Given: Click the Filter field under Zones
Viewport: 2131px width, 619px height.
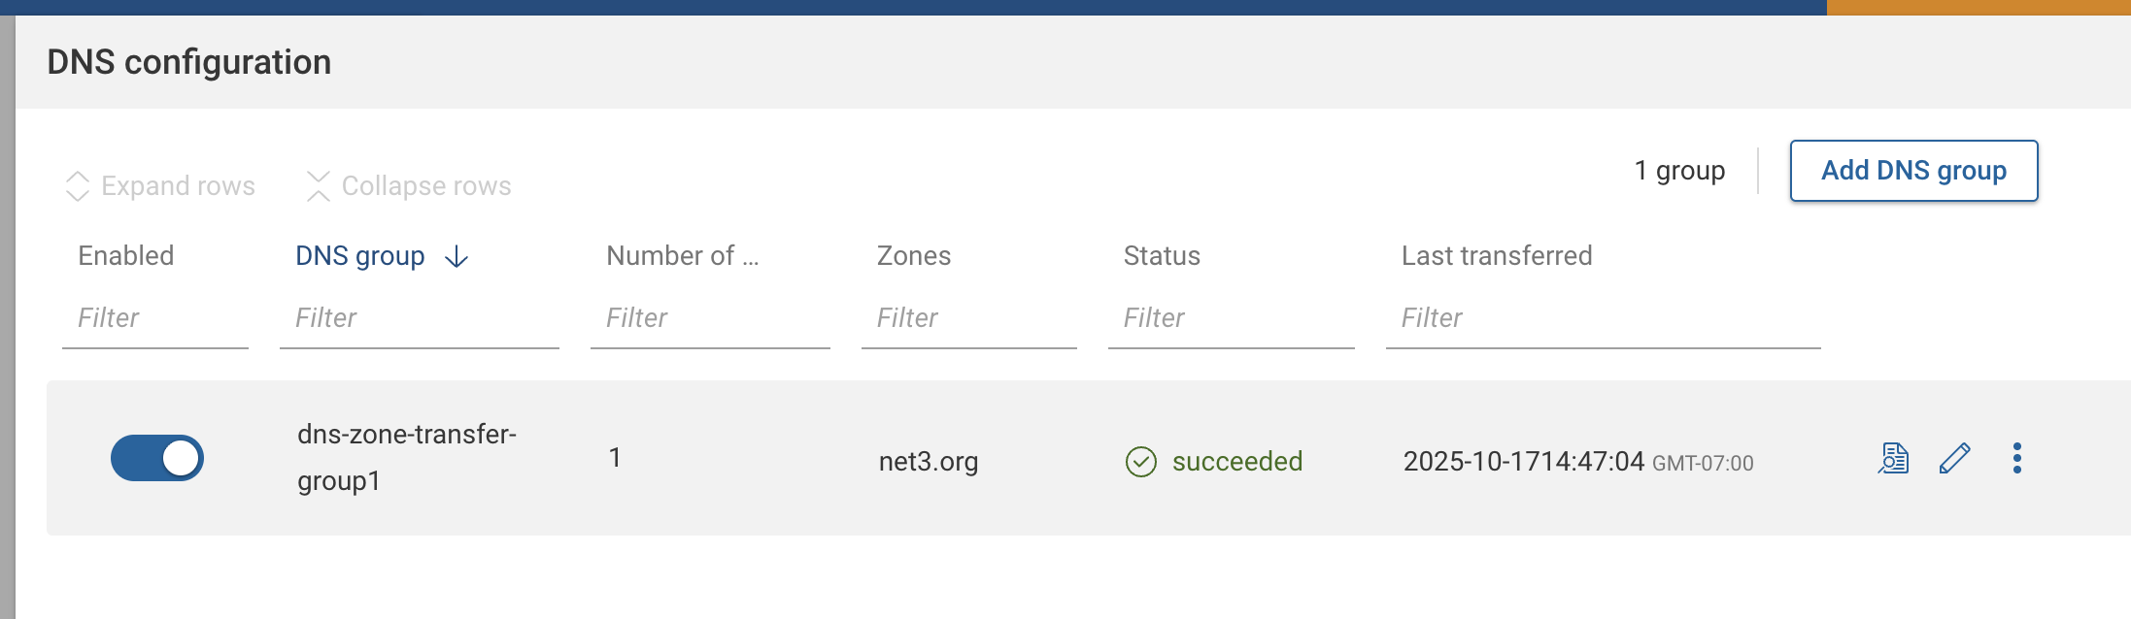Looking at the screenshot, I should coord(968,317).
